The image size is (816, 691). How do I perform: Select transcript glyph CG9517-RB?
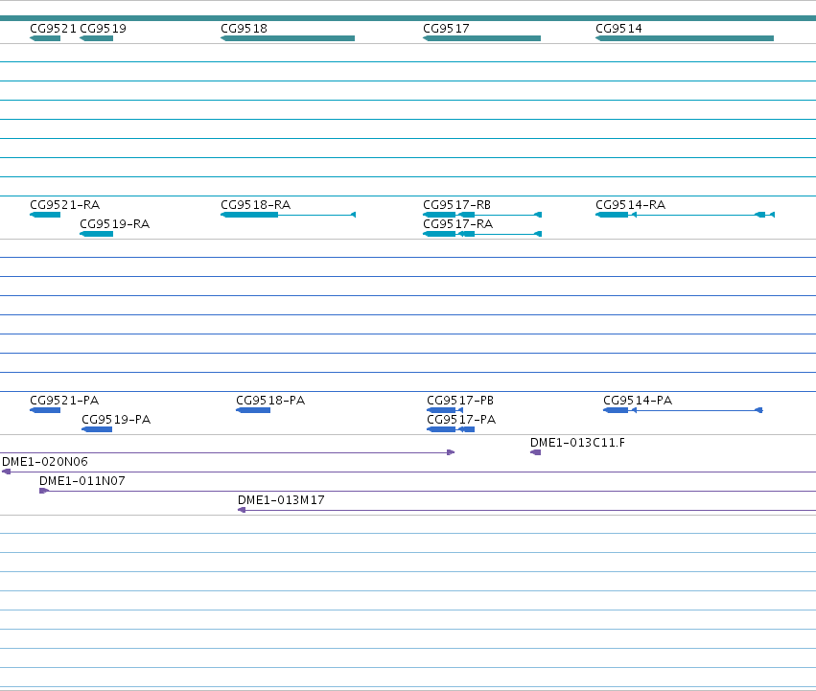pos(482,215)
